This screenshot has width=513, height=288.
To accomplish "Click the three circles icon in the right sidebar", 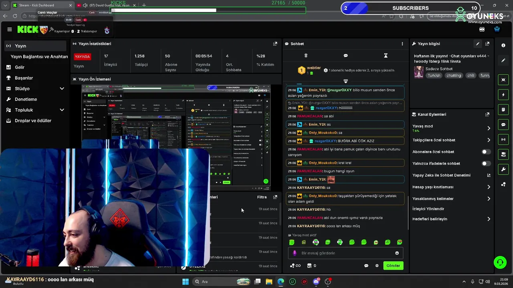I will [x=503, y=184].
